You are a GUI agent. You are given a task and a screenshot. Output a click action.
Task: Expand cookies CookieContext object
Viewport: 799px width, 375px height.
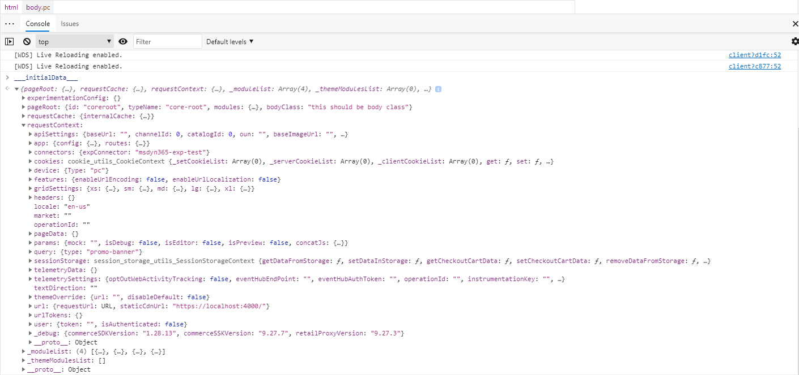click(30, 161)
